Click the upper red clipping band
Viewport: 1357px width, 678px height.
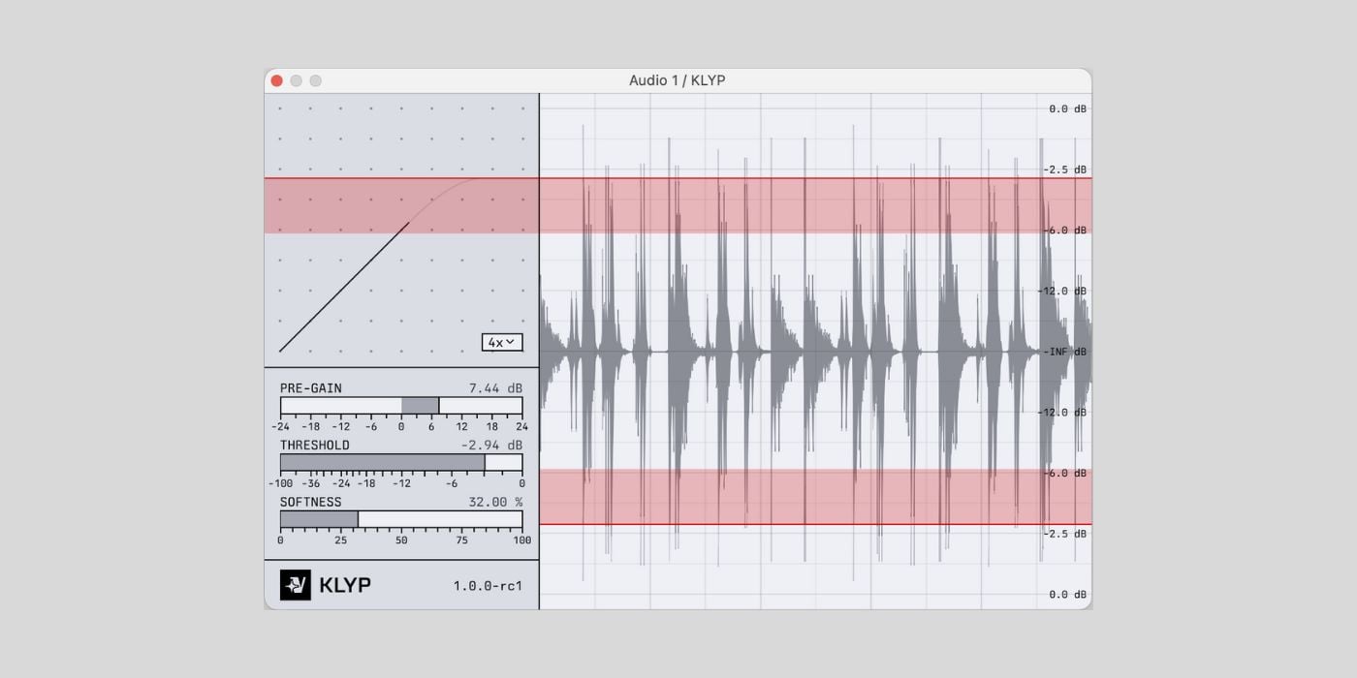[x=814, y=203]
